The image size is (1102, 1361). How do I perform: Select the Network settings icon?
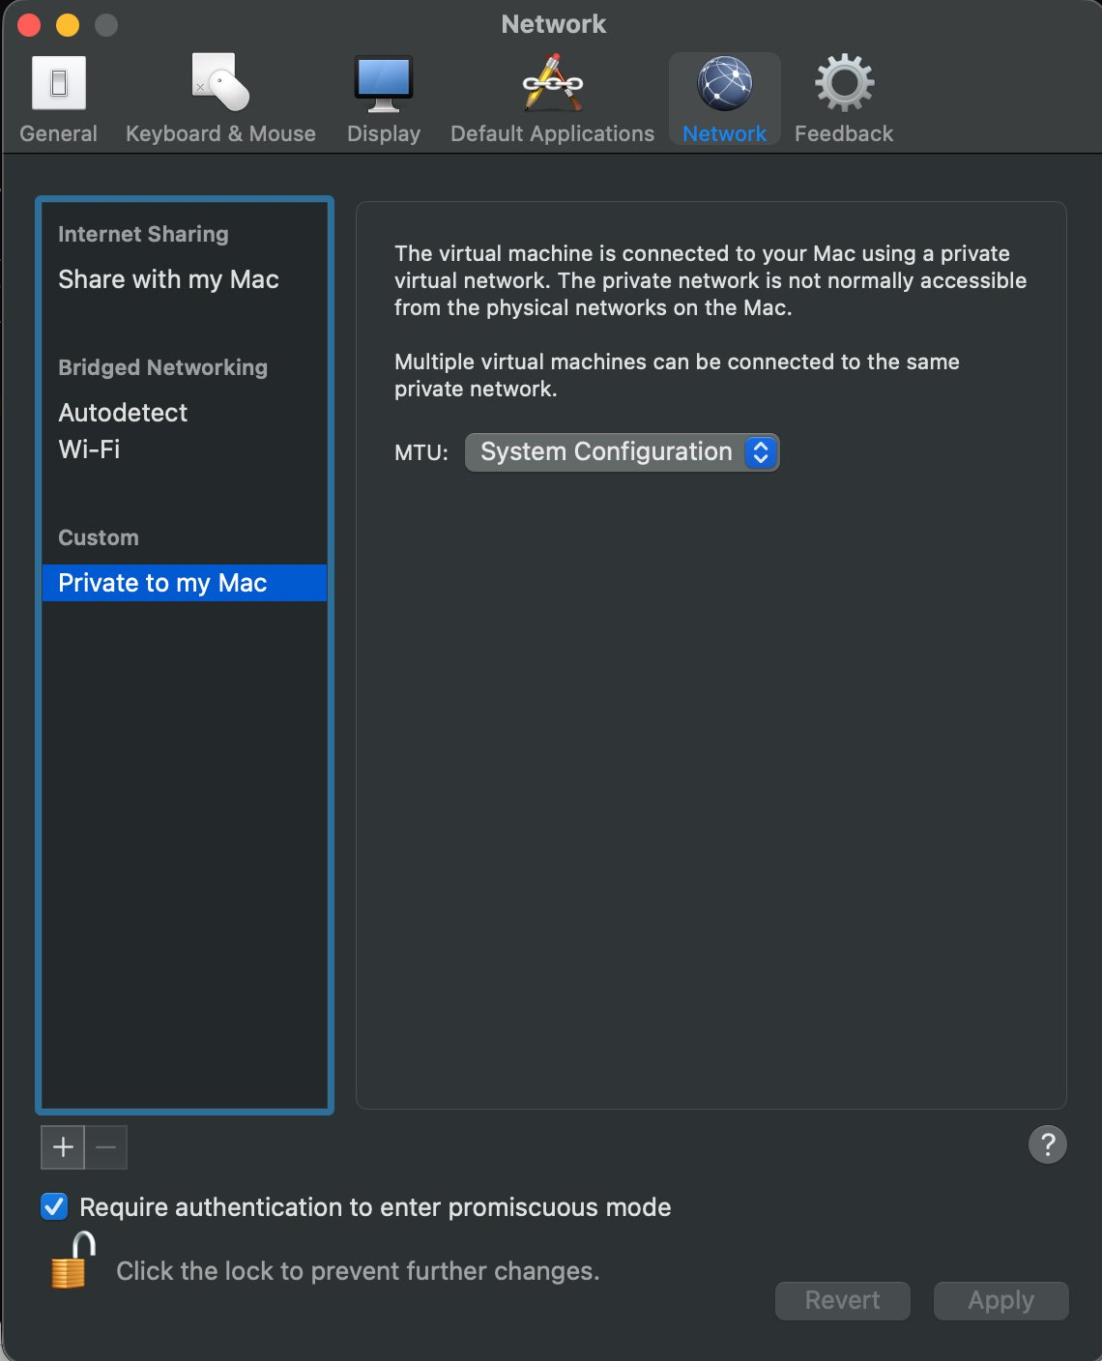(724, 97)
